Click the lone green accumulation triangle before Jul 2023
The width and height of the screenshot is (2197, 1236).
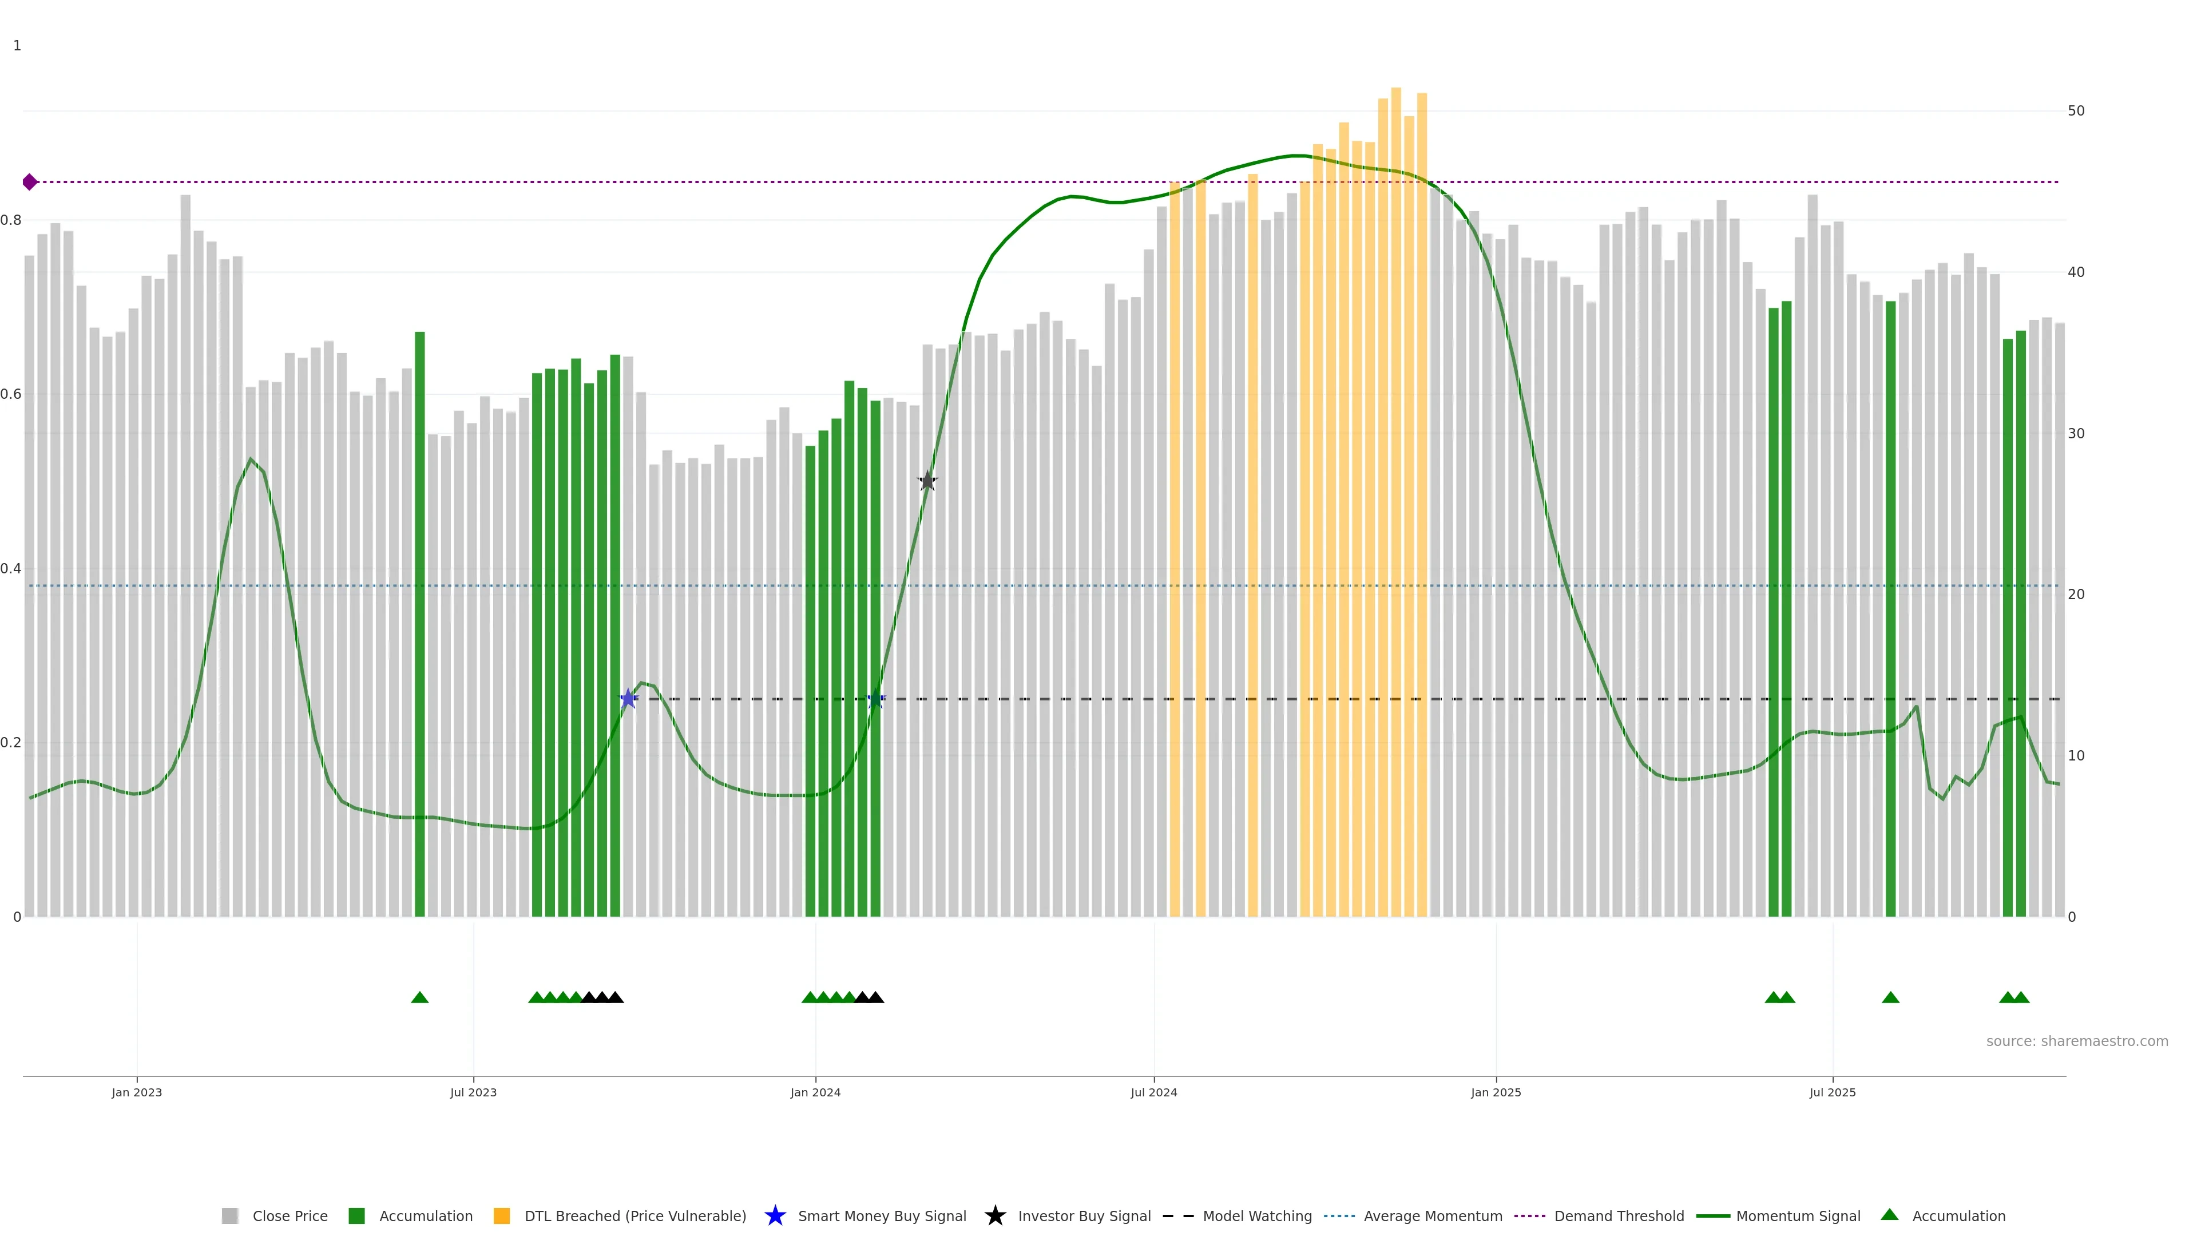[x=419, y=997]
